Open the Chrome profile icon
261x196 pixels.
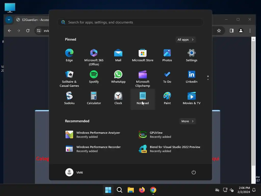pyautogui.click(x=241, y=31)
